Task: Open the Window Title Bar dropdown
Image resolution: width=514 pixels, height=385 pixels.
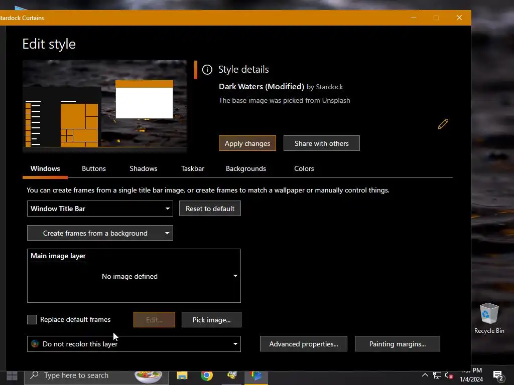Action: (x=100, y=209)
